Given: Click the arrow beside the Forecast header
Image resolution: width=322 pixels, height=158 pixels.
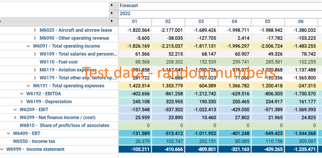Looking at the screenshot, I should (x=112, y=5).
